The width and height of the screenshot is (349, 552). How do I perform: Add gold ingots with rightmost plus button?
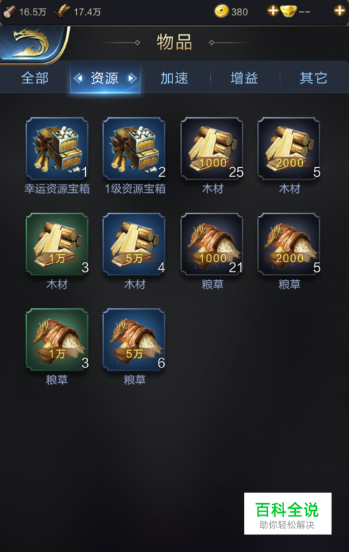pyautogui.click(x=339, y=10)
